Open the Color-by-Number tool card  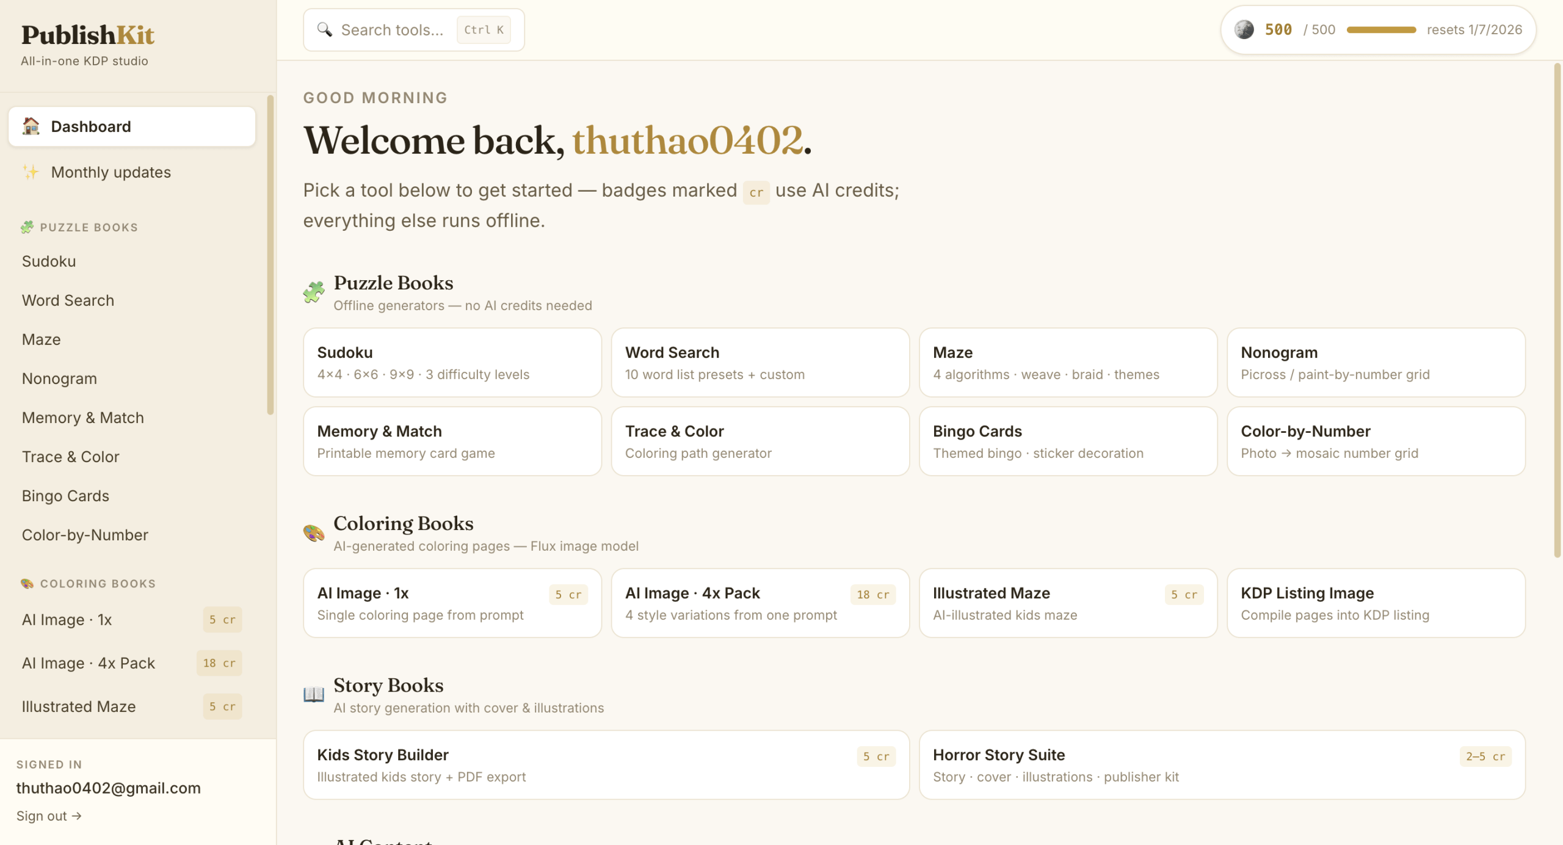1376,441
